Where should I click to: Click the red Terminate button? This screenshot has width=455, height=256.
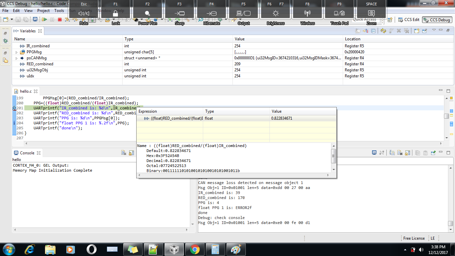point(60,20)
